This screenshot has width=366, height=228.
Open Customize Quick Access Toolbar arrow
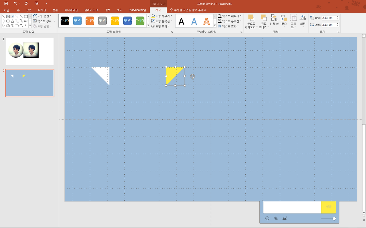click(x=47, y=3)
